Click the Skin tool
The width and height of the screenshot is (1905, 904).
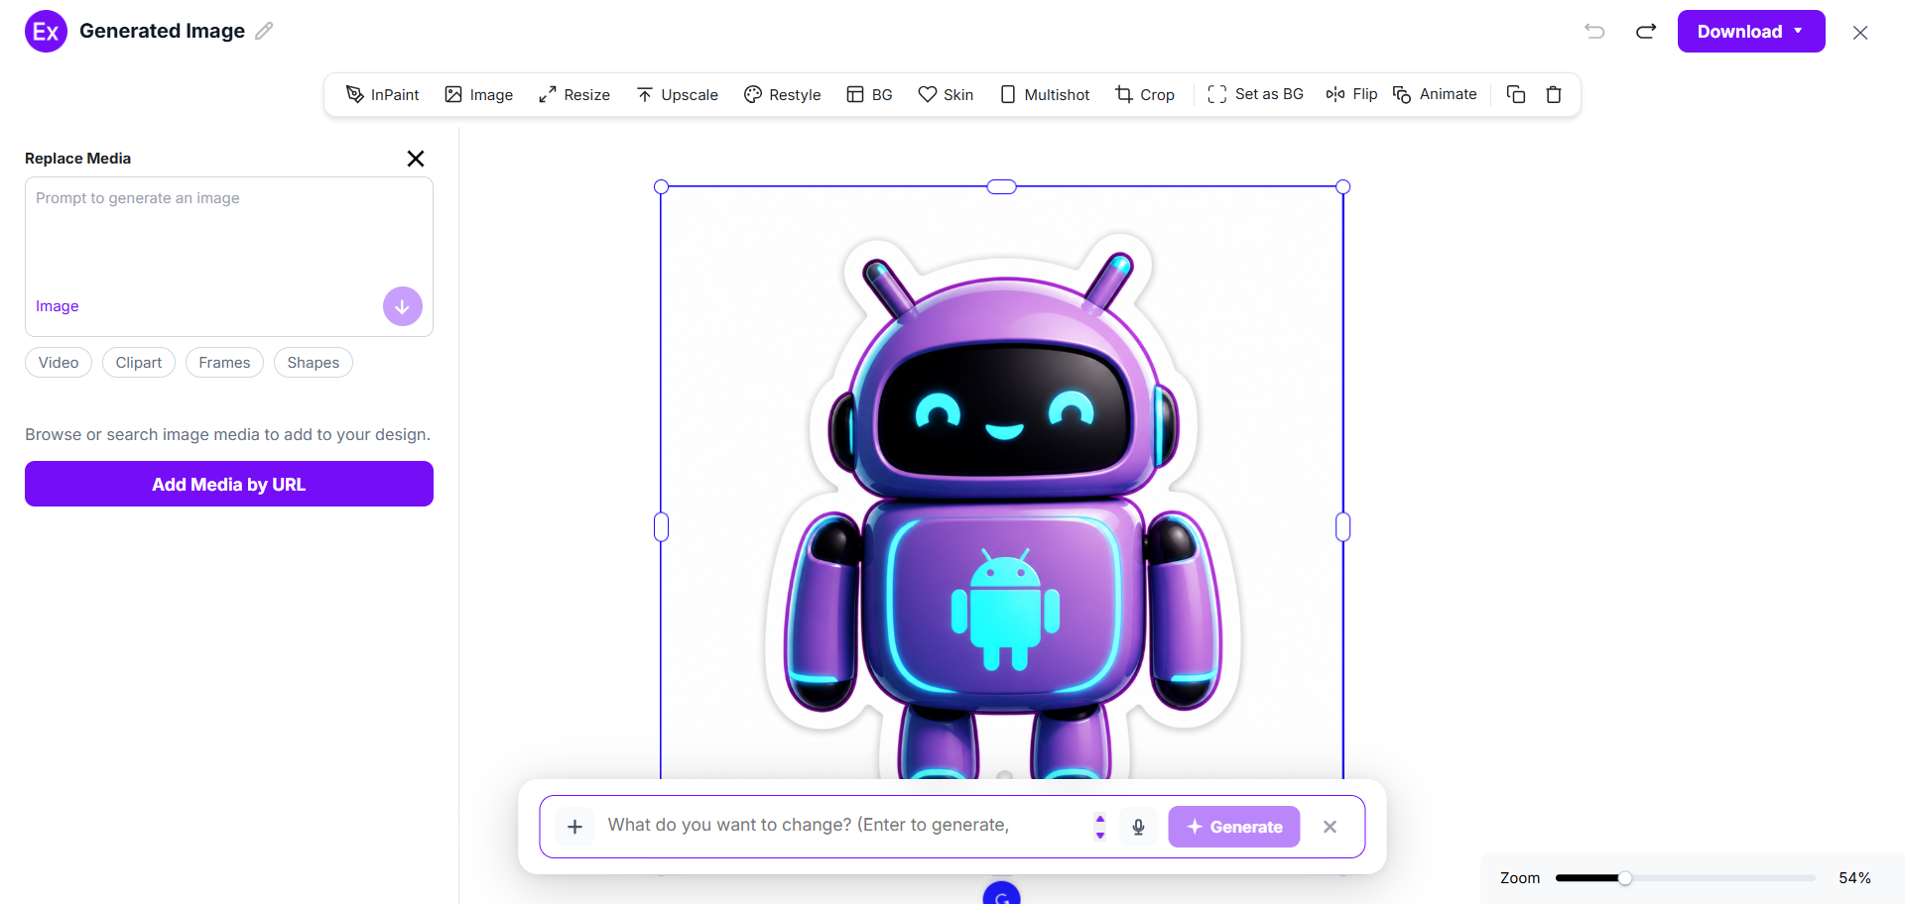coord(946,95)
